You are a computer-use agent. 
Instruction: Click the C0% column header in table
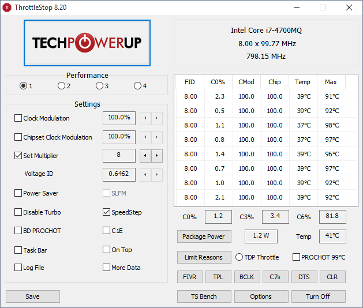(218, 82)
